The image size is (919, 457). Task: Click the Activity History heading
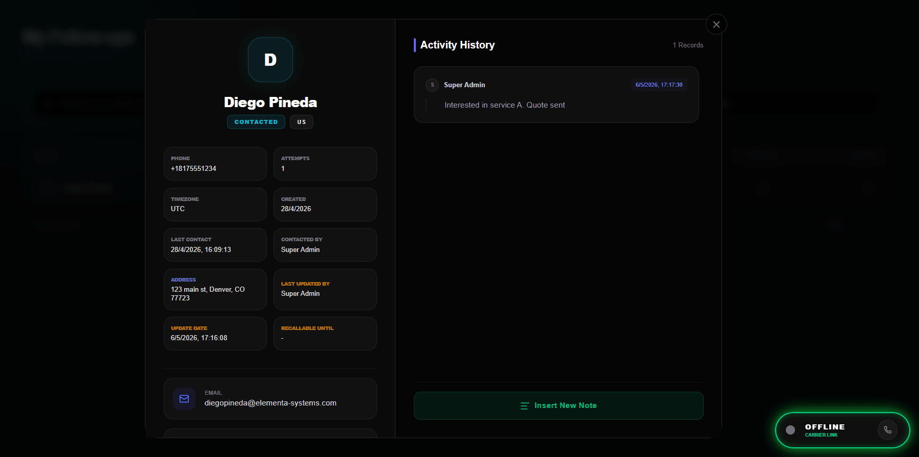457,45
